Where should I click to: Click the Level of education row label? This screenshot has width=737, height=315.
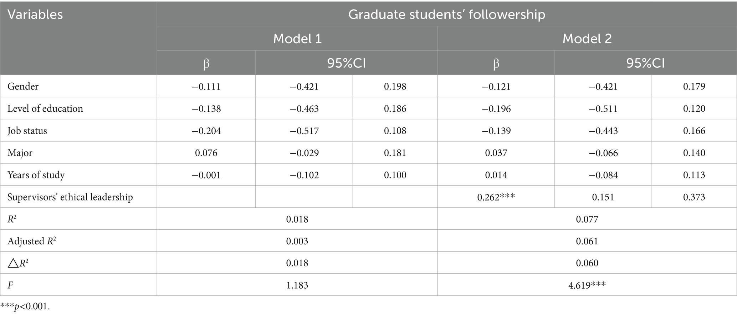click(x=45, y=108)
